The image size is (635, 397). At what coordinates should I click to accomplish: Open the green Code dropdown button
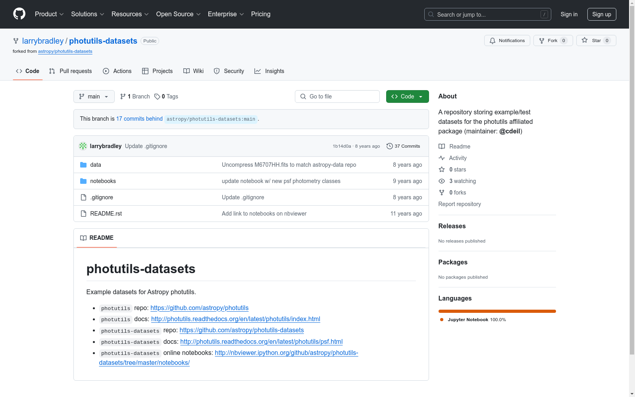pos(408,96)
